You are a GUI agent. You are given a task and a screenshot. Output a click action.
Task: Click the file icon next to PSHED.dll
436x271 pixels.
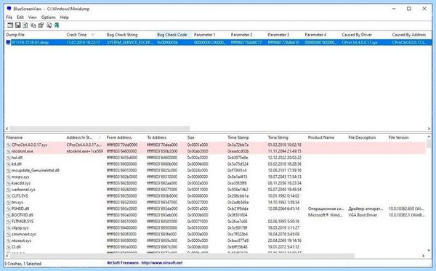coord(8,209)
